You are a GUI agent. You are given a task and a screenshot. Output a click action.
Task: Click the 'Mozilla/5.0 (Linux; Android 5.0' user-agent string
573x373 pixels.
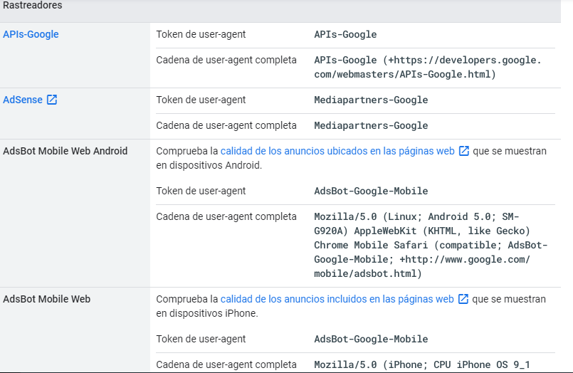pos(431,245)
